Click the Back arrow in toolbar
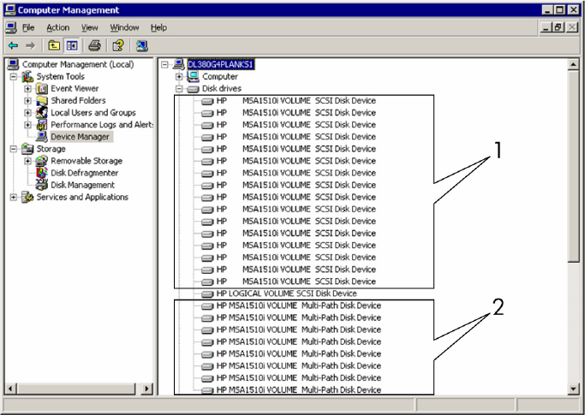Screen dimensions: 585x415 click(13, 45)
